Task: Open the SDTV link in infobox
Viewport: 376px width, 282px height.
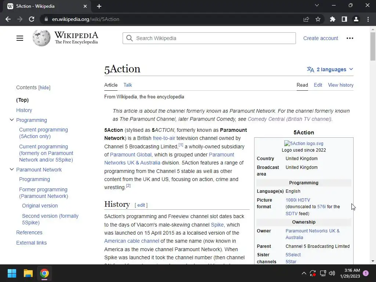Action: [291, 213]
